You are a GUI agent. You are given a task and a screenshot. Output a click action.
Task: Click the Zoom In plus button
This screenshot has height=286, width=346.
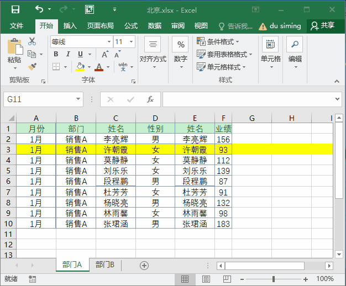tap(306, 279)
